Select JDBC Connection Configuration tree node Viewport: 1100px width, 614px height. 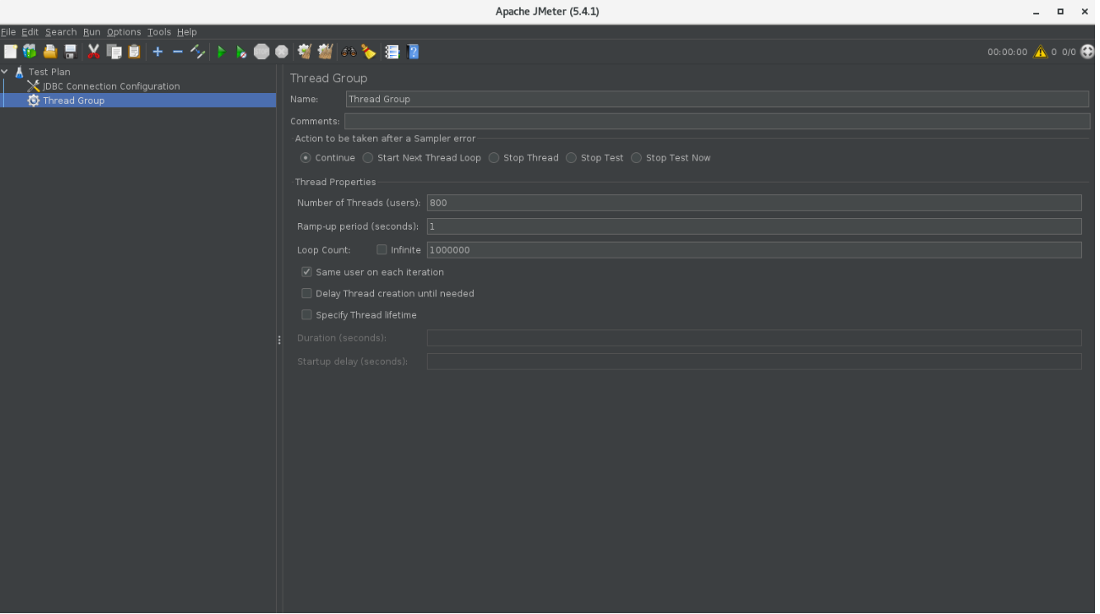(x=111, y=86)
